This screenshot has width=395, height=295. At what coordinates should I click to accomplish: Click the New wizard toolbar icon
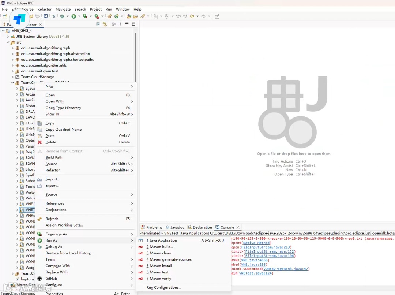(x=5, y=16)
